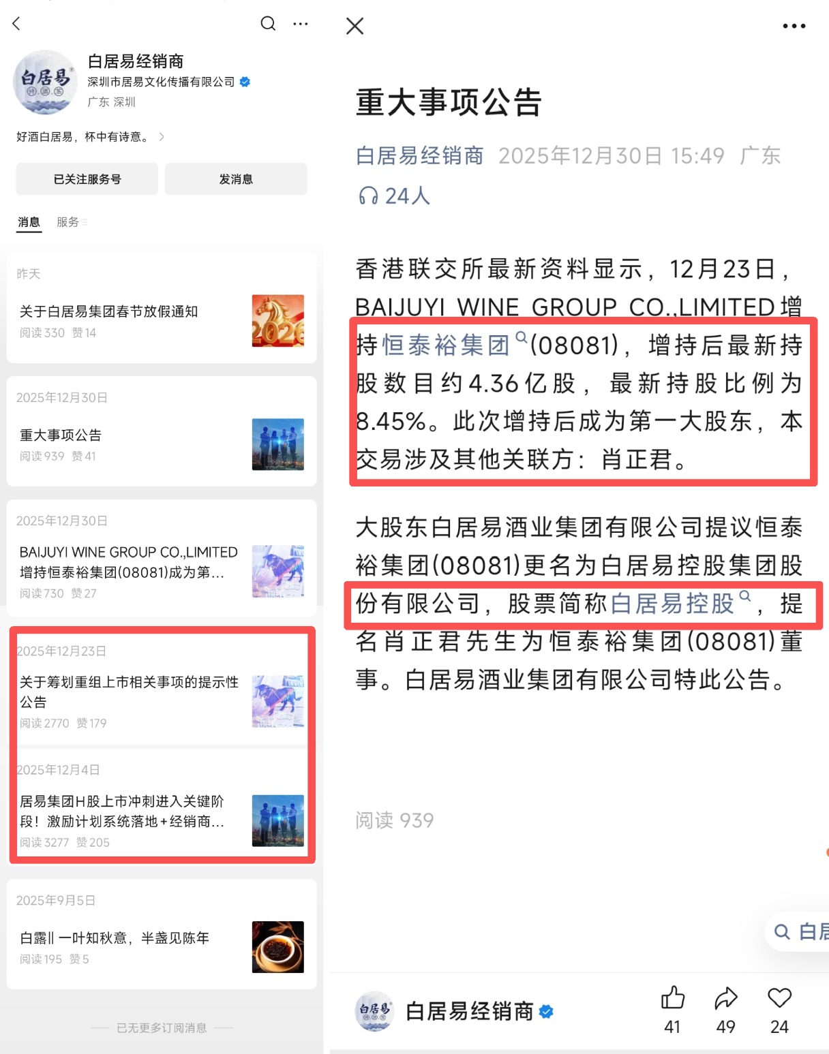Tap the back arrow on profile page
This screenshot has height=1054, width=829.
point(17,24)
